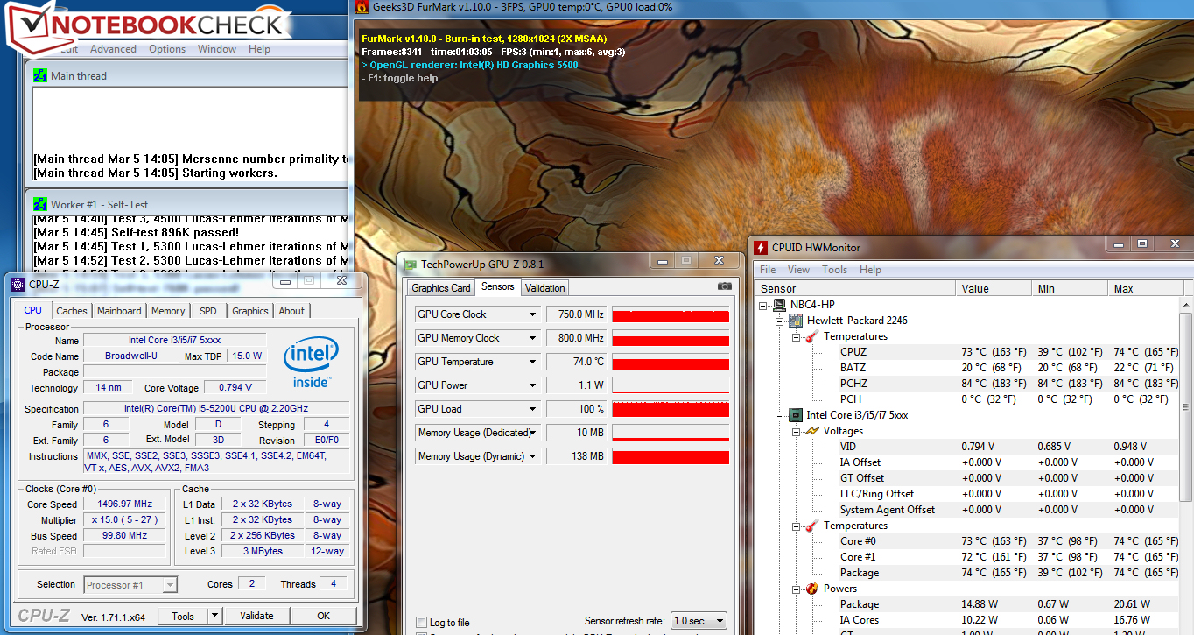Click the Worker #1 Self-Test window icon
Screen dimensions: 1194x635
(40, 204)
